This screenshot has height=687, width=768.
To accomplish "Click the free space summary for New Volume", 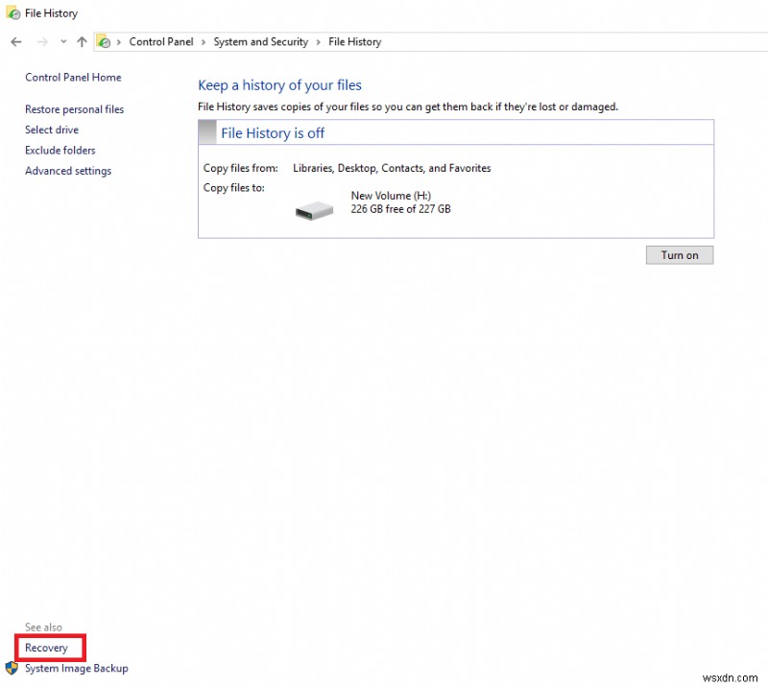I will click(399, 209).
